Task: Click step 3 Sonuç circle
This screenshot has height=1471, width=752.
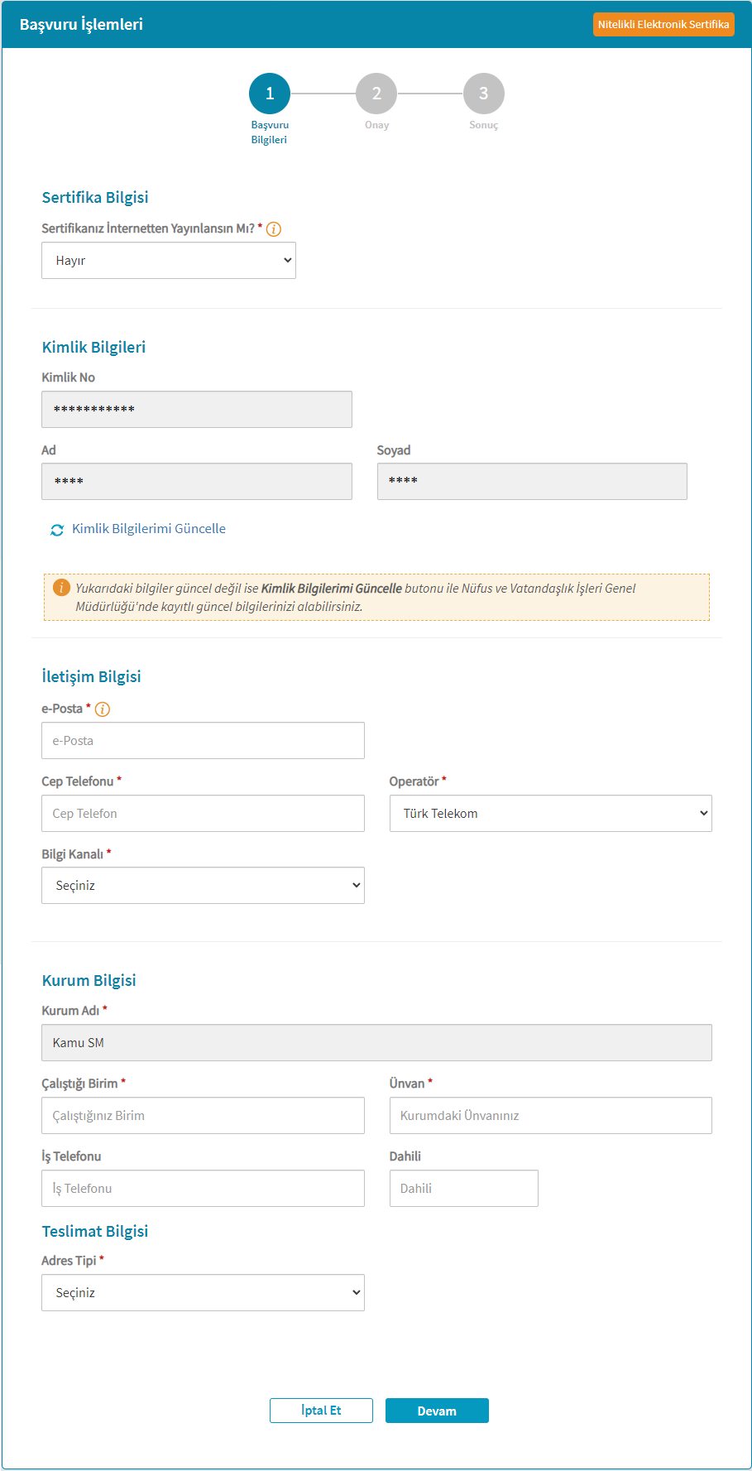Action: point(484,94)
